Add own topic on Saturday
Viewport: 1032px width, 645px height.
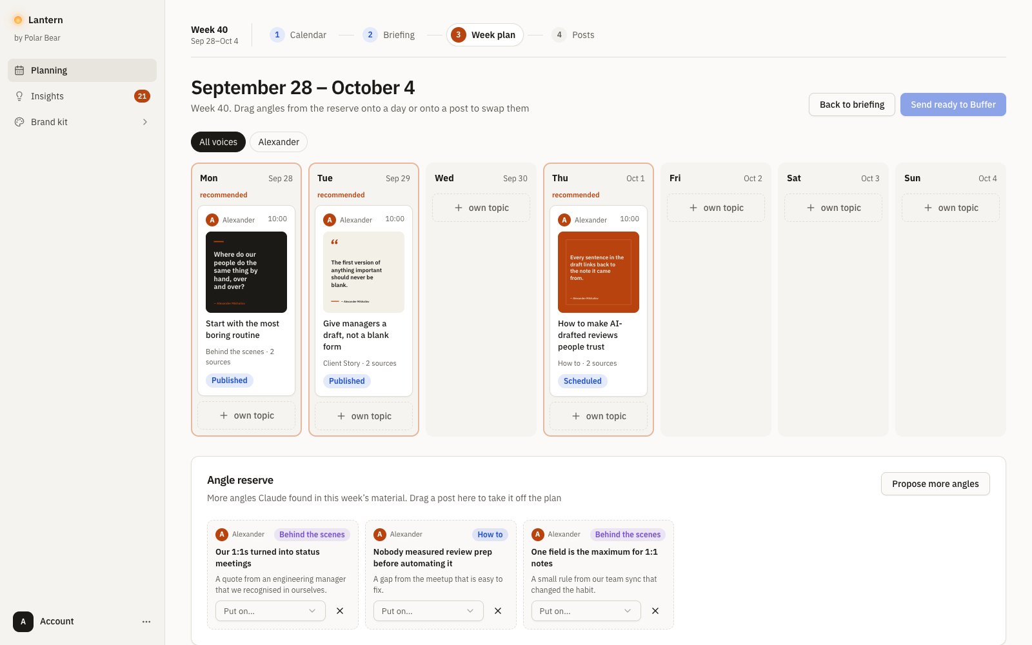coord(833,208)
